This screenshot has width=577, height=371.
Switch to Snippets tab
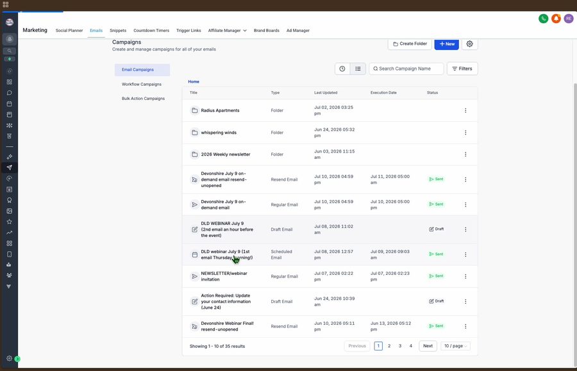pyautogui.click(x=118, y=31)
